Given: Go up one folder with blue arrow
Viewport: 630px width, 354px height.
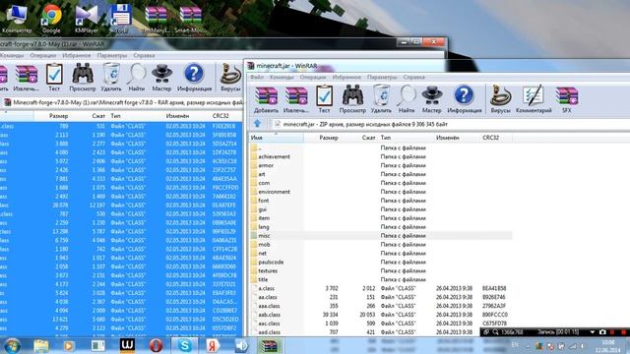Looking at the screenshot, I should point(258,124).
